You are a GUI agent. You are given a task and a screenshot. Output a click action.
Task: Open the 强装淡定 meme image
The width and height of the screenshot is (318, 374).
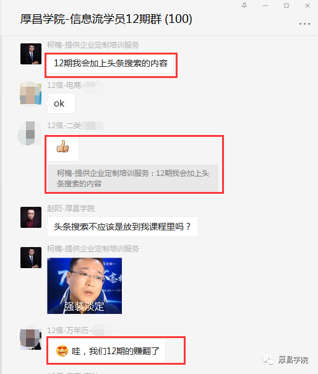coord(84,285)
